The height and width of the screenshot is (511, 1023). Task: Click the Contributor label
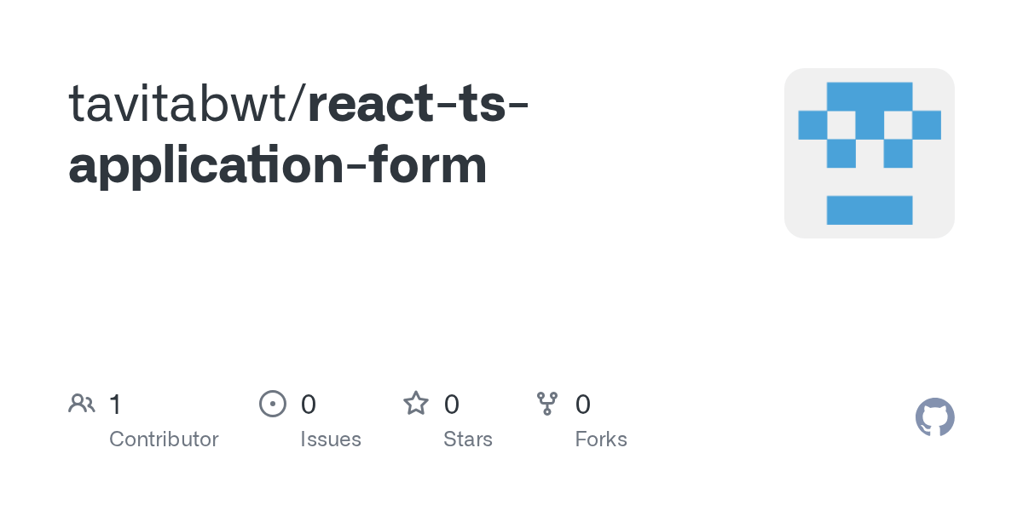[x=164, y=439]
